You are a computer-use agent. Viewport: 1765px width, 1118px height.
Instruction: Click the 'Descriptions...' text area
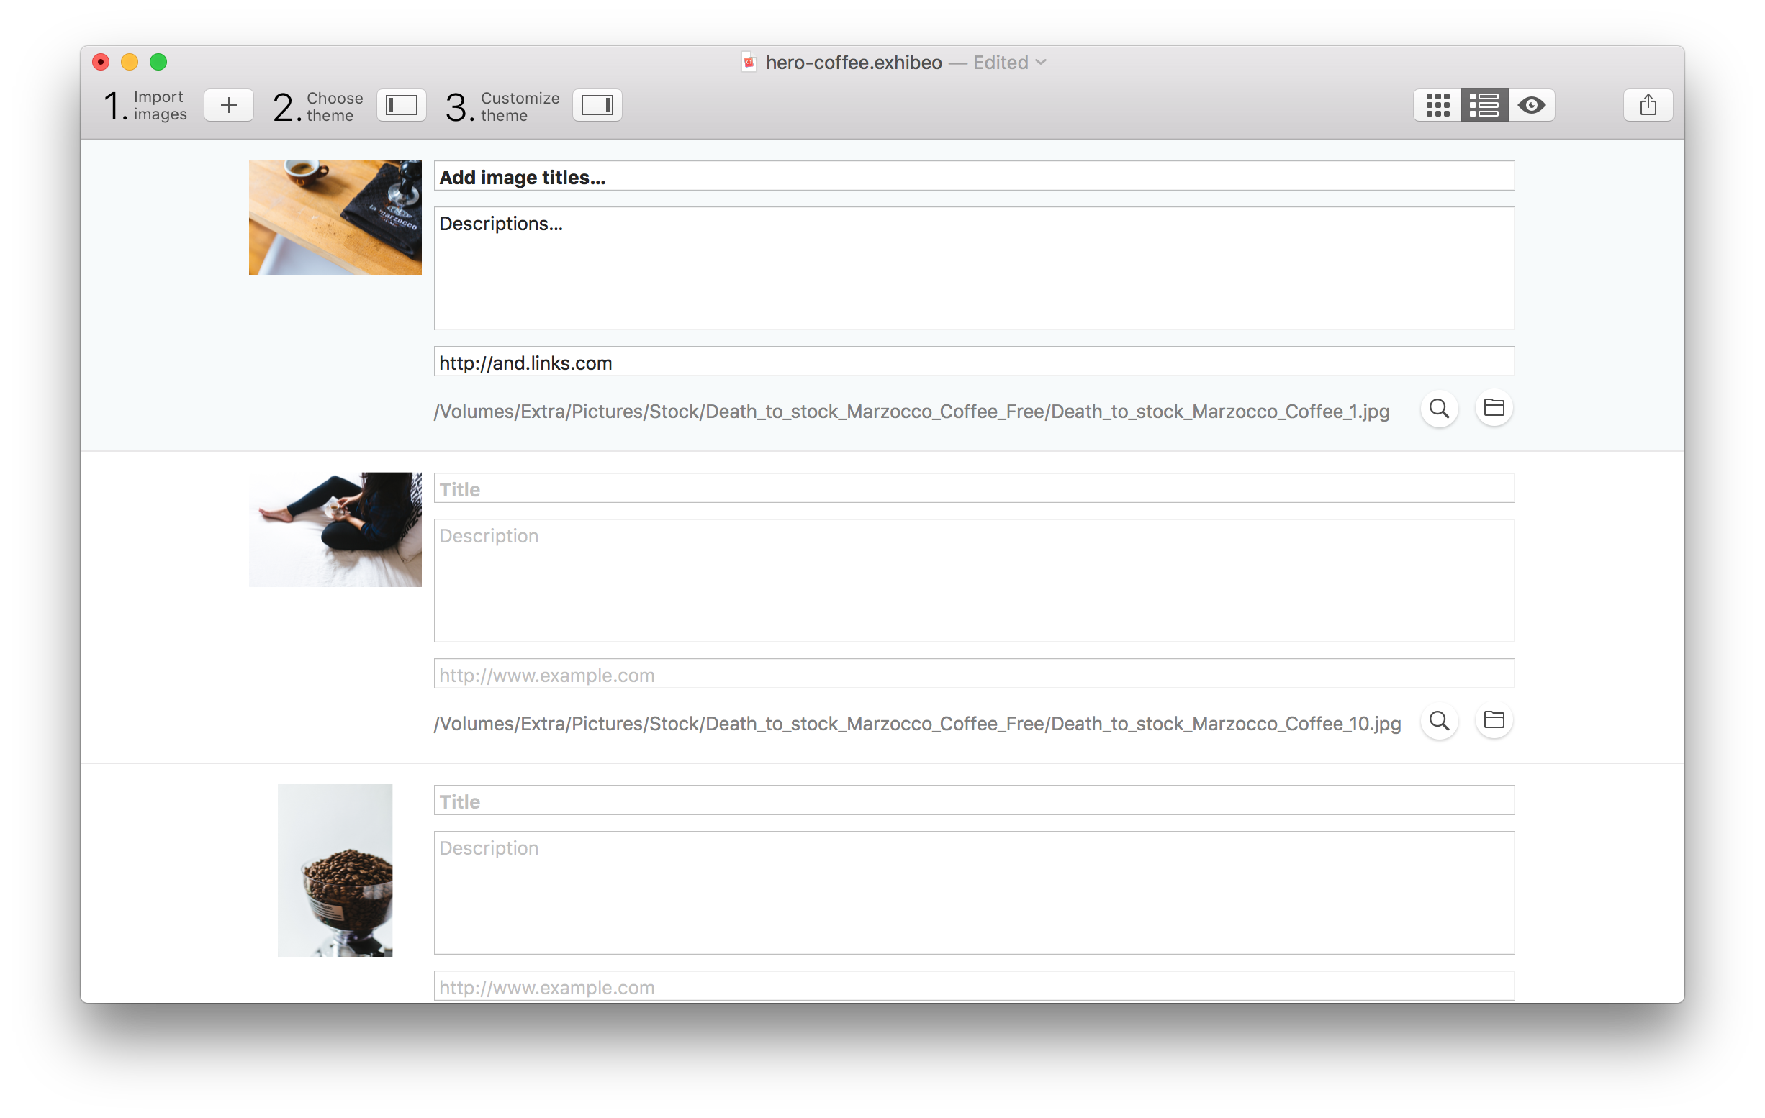(x=973, y=268)
